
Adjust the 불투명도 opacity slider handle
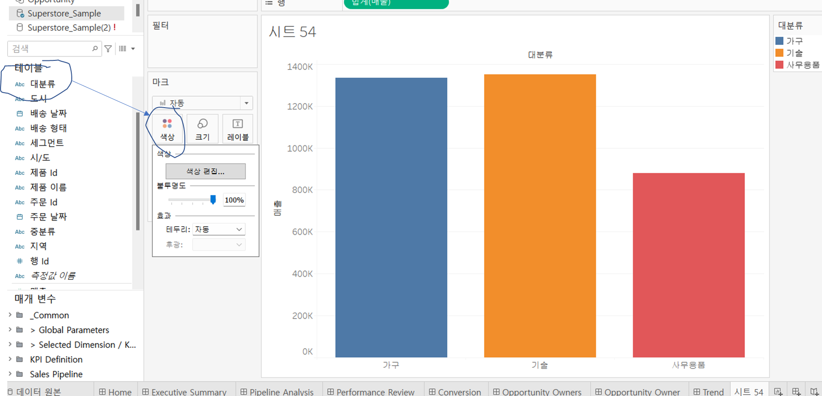[213, 200]
